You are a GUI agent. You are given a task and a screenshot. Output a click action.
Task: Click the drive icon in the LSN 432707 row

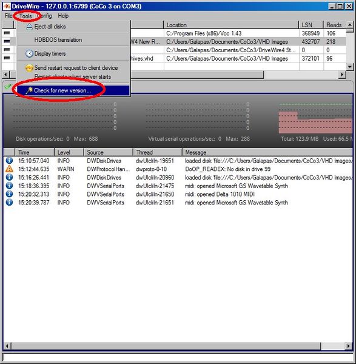pos(7,41)
